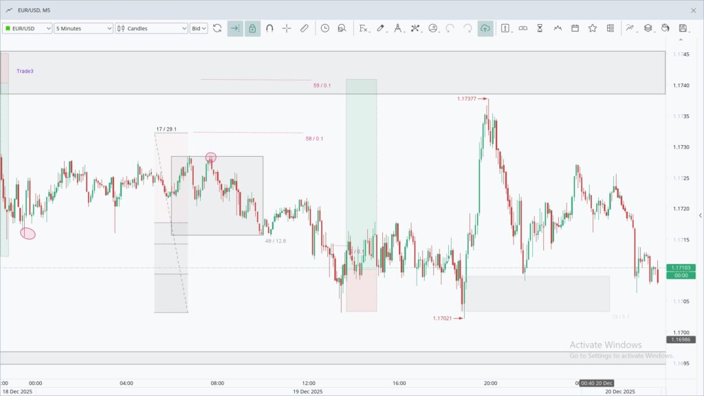Viewport: 704px width, 396px height.
Task: Toggle the auto-scroll to latest bar button
Action: tap(235, 28)
